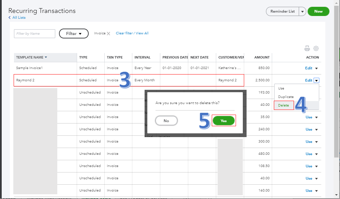
Task: Open the Filter dropdown
Action: [x=74, y=34]
